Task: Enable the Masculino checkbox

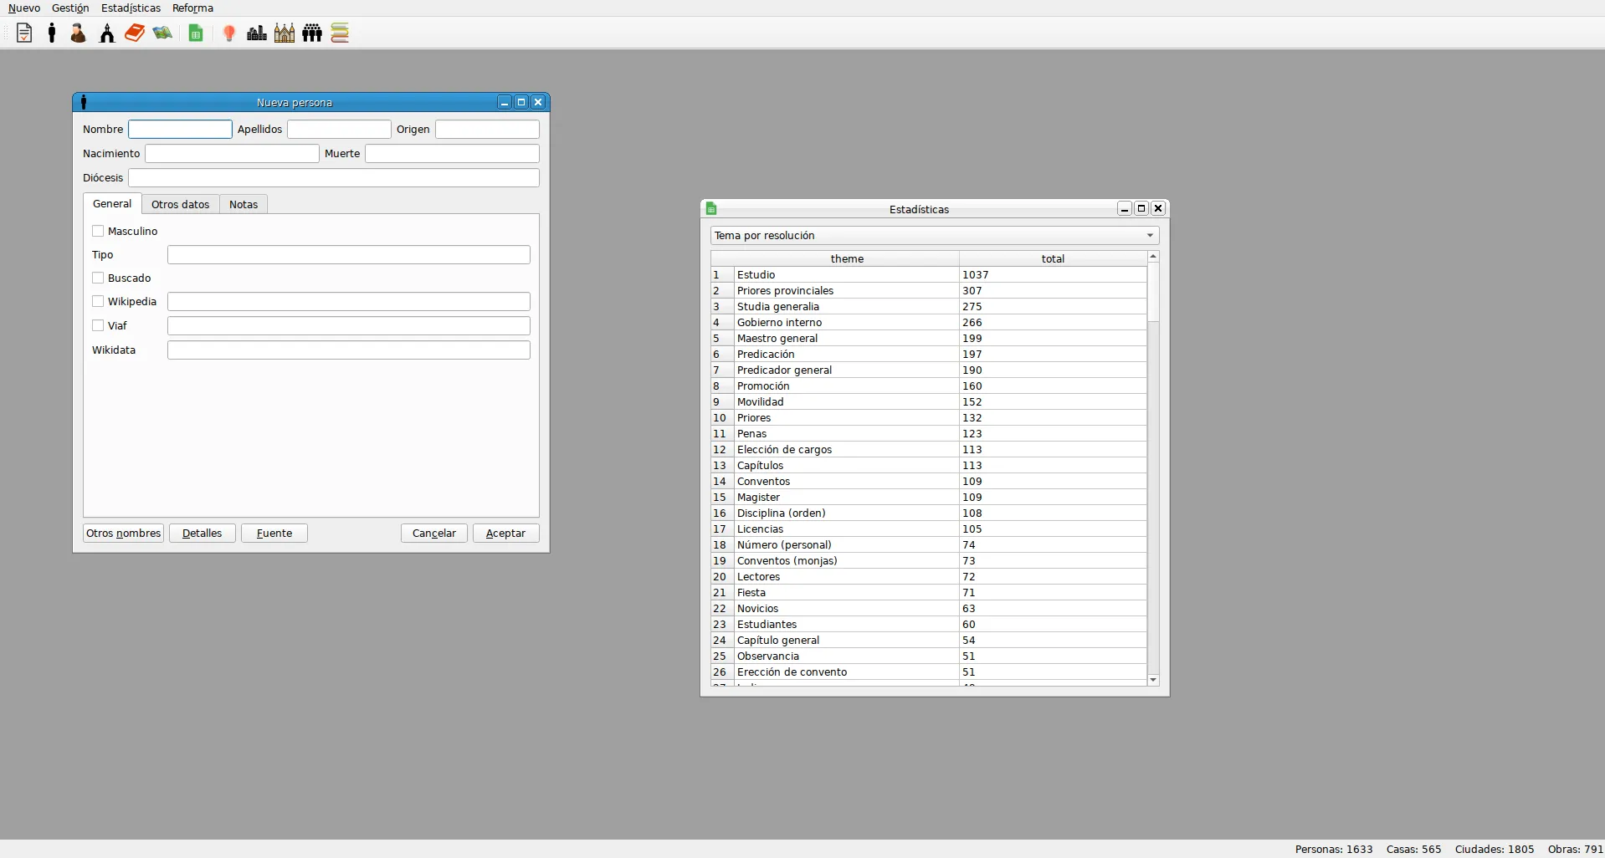Action: click(x=97, y=231)
